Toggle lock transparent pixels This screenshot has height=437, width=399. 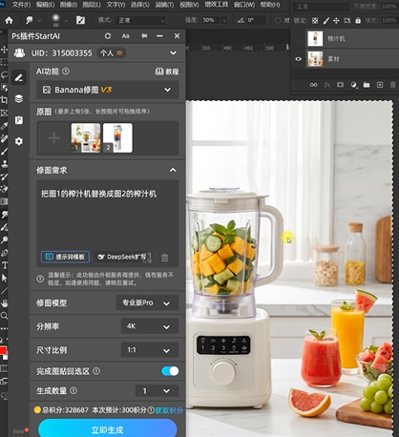pyautogui.click(x=315, y=21)
